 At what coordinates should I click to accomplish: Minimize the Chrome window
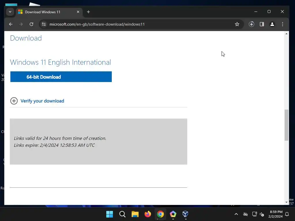tap(256, 12)
